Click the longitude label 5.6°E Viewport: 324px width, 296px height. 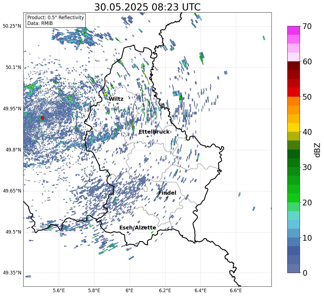(x=59, y=291)
